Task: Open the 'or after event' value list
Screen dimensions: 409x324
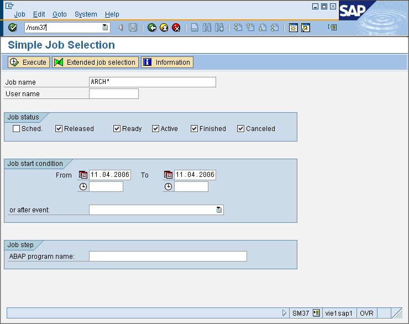Action: [219, 210]
